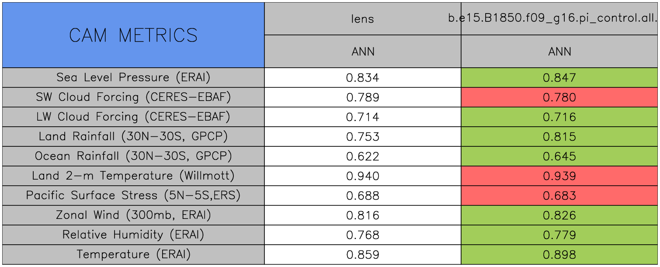This screenshot has width=660, height=267.
Task: Click the red cell showing 0.780
Action: pos(559,97)
